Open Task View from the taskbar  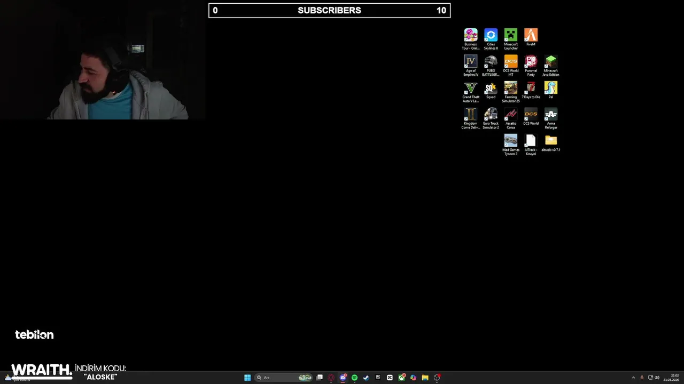tap(320, 378)
